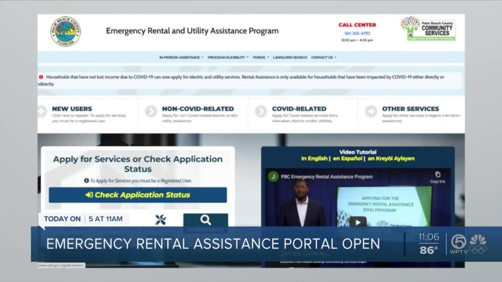This screenshot has height=282, width=502.
Task: Select the en Español video tutorial
Action: [x=348, y=159]
